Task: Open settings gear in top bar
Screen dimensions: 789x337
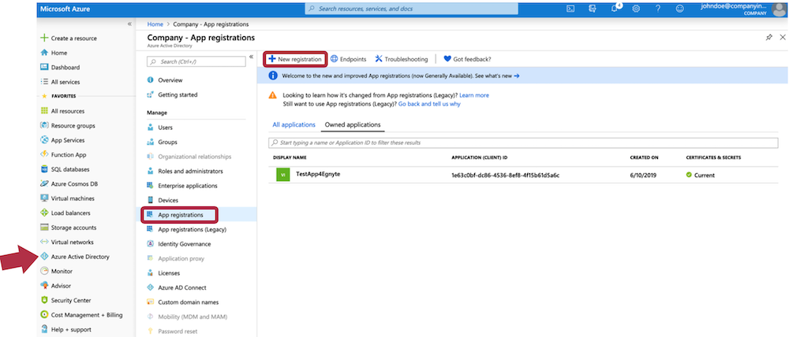Action: tap(636, 9)
